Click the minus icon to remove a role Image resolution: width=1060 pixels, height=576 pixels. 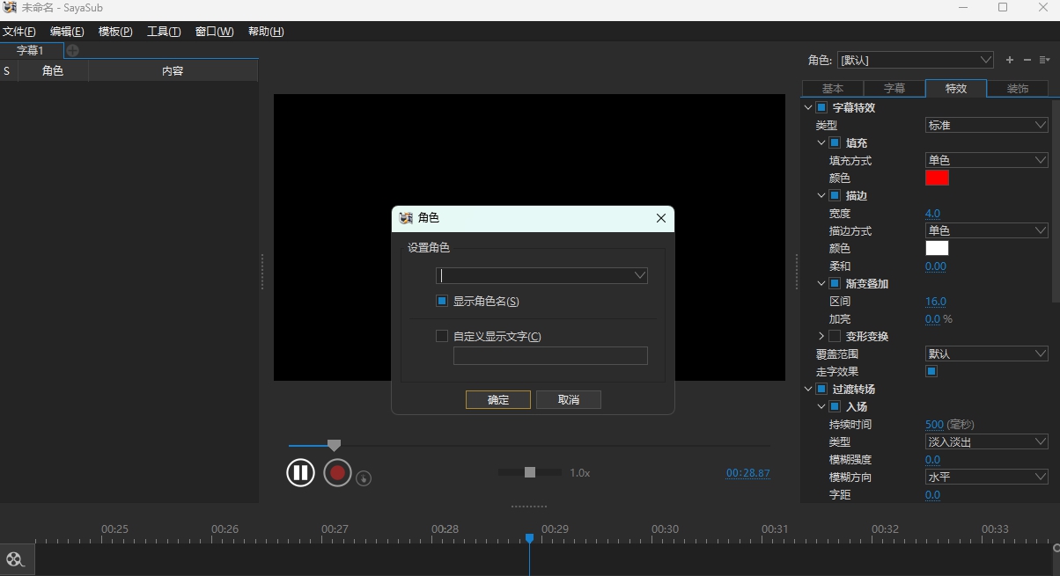coord(1027,60)
